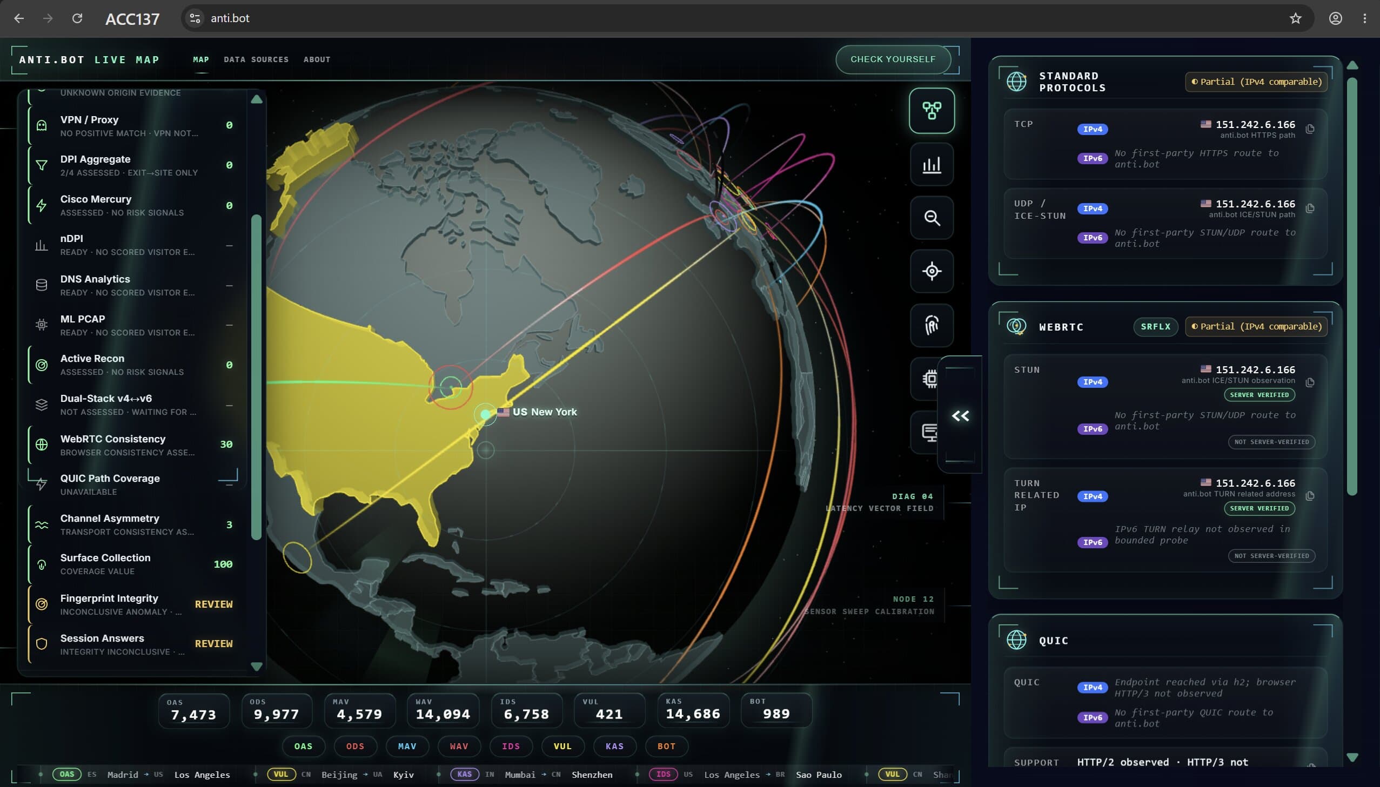This screenshot has width=1380, height=787.
Task: Click the waves icon beside Channel Asymmetry
Action: [42, 525]
